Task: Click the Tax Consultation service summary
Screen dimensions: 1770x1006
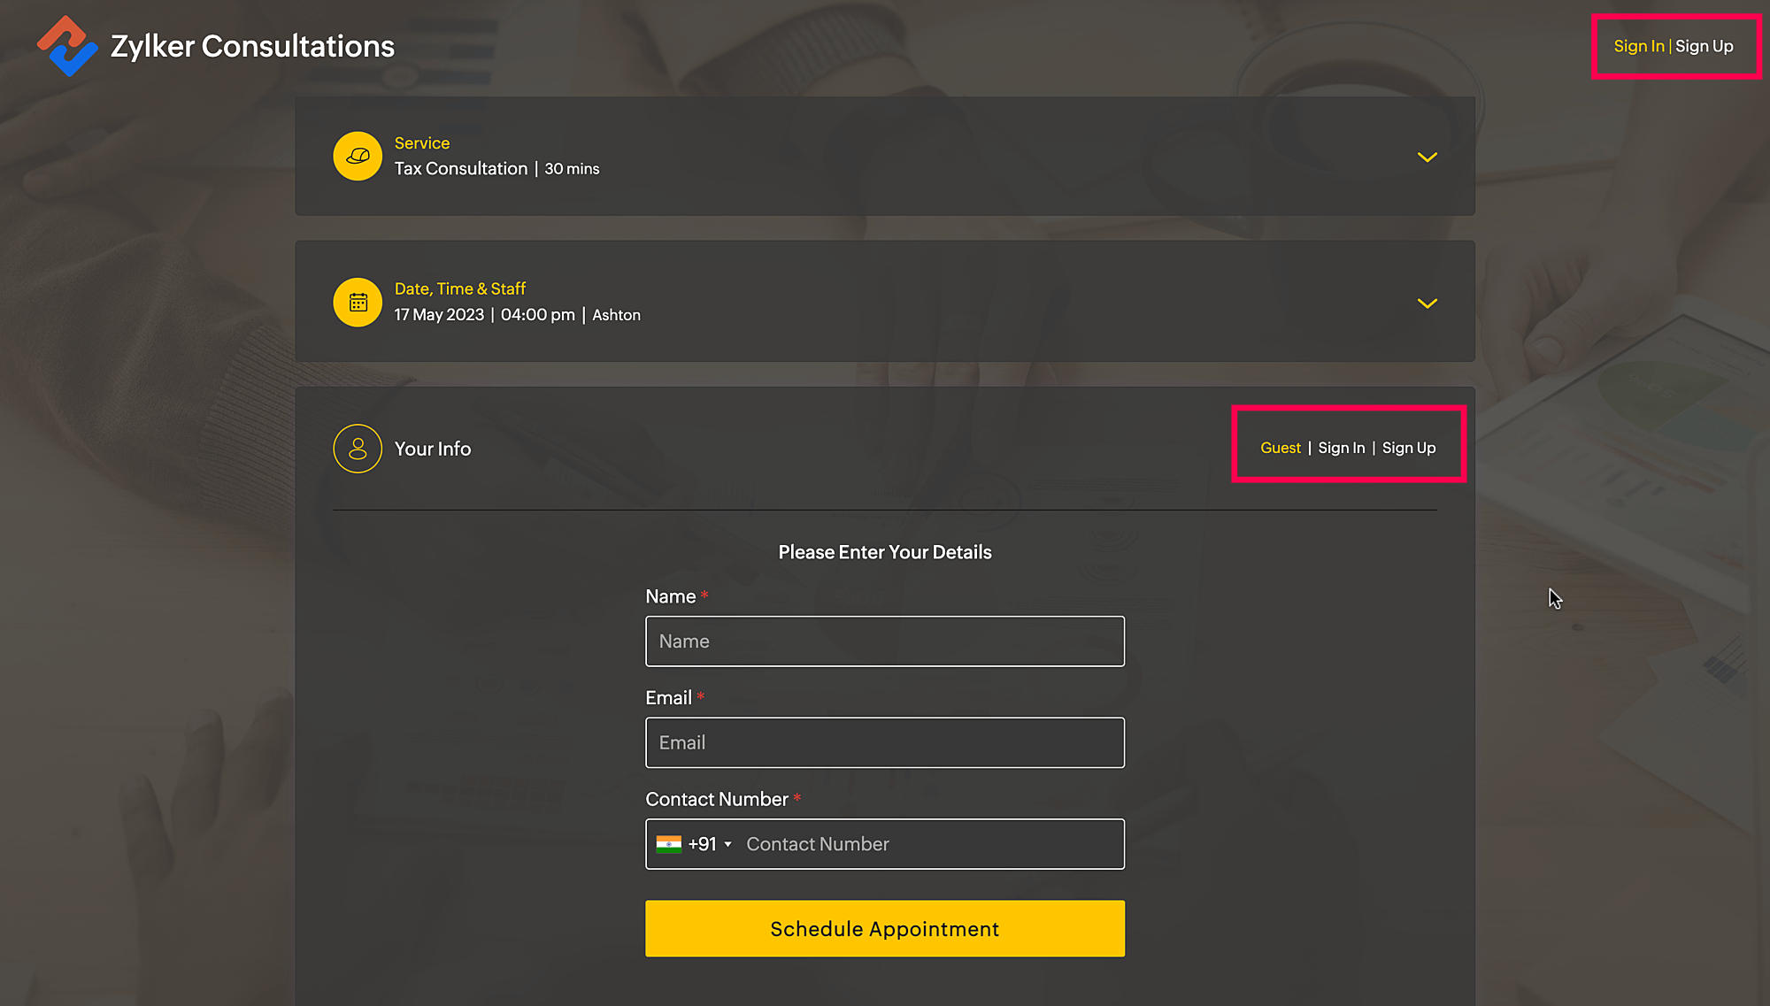Action: coord(460,169)
